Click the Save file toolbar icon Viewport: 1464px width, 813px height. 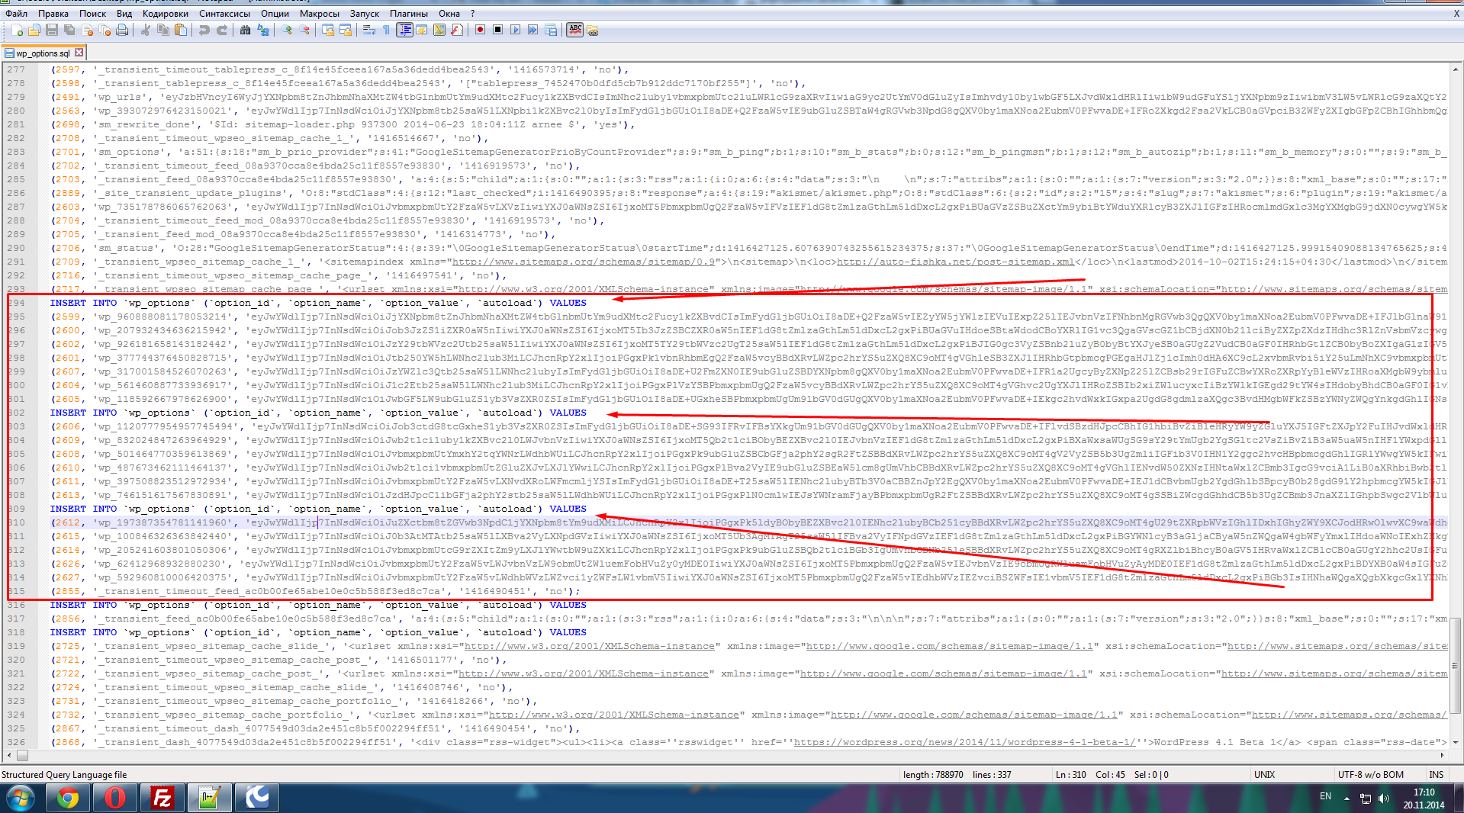(52, 31)
